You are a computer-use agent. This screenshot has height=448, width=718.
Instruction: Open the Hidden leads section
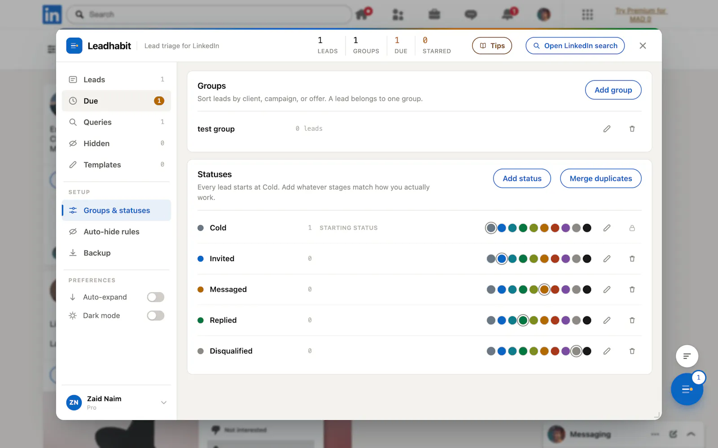click(x=116, y=143)
